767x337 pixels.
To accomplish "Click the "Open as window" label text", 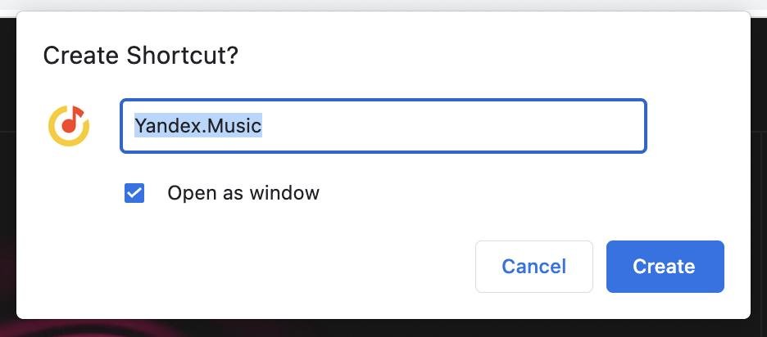I will (x=243, y=193).
